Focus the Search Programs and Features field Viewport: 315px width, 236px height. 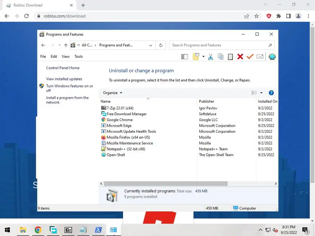pyautogui.click(x=222, y=45)
